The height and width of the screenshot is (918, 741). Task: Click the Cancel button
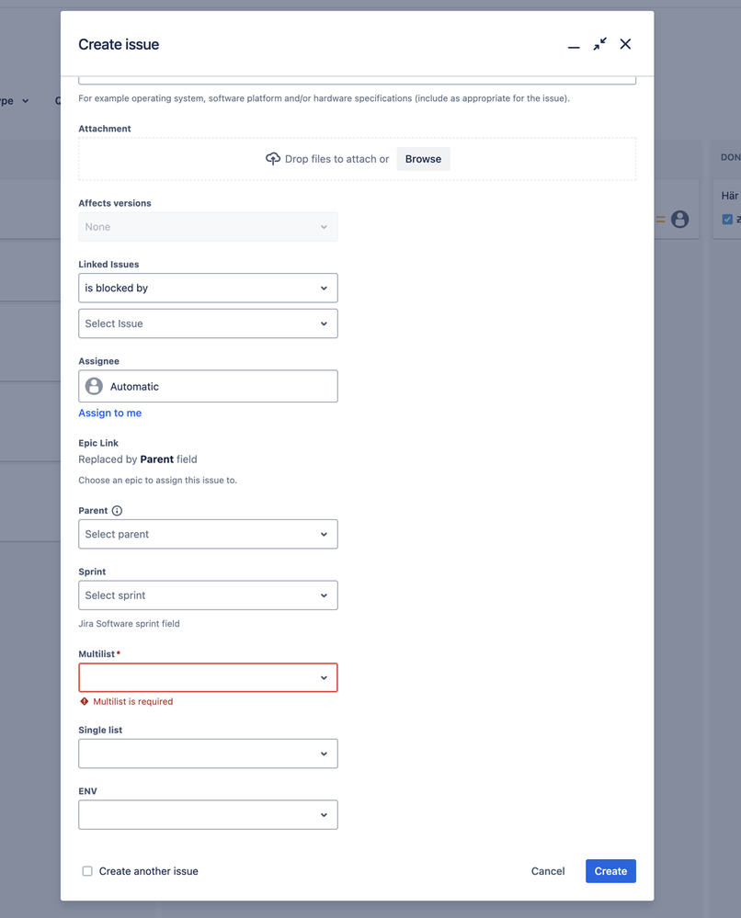pos(548,871)
